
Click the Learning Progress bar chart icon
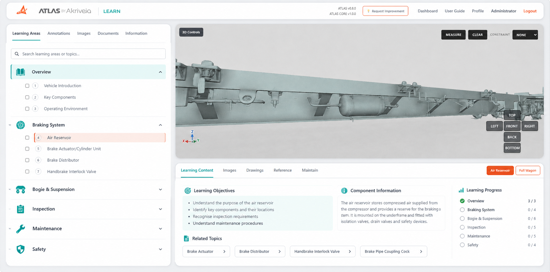point(461,190)
